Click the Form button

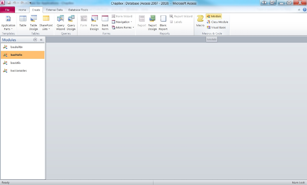pyautogui.click(x=84, y=21)
